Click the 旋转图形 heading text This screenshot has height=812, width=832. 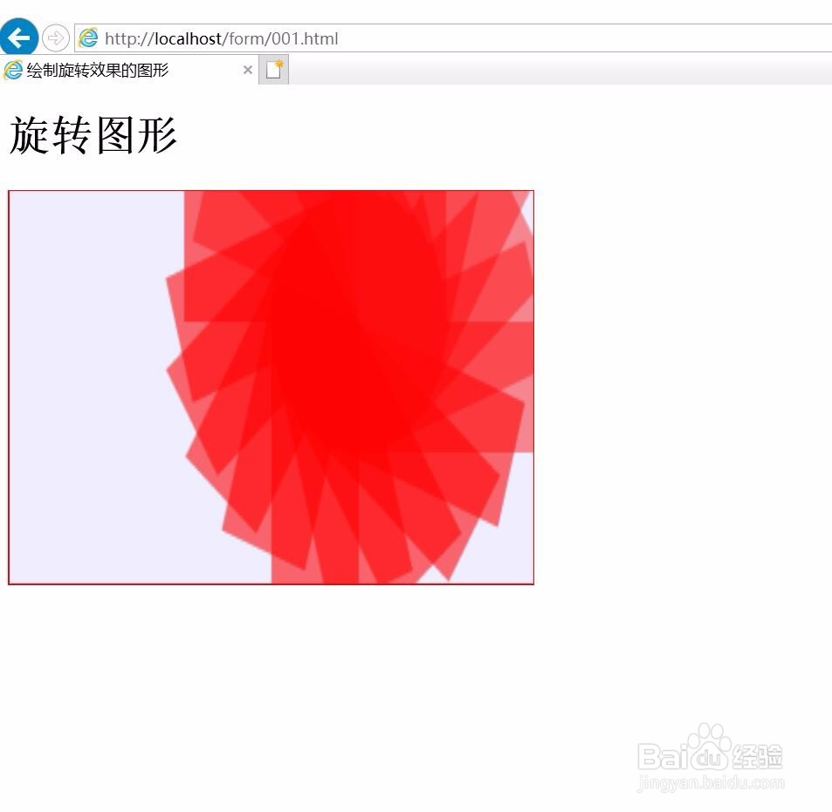93,135
